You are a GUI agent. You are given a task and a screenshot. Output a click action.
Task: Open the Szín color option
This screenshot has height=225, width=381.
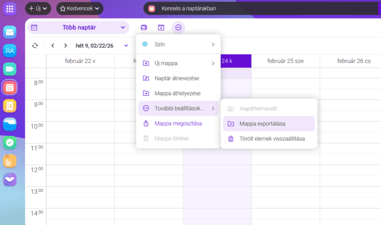click(178, 44)
